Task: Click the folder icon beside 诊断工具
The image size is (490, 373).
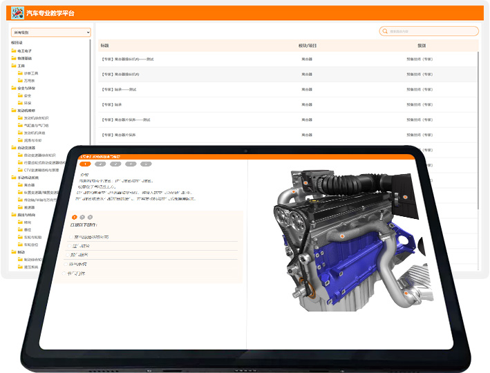Action: coord(20,73)
